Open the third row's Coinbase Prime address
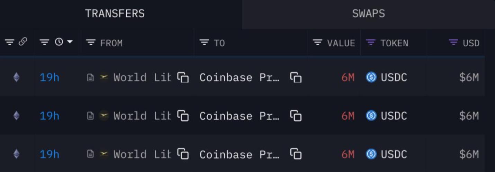The height and width of the screenshot is (172, 495). pyautogui.click(x=240, y=154)
